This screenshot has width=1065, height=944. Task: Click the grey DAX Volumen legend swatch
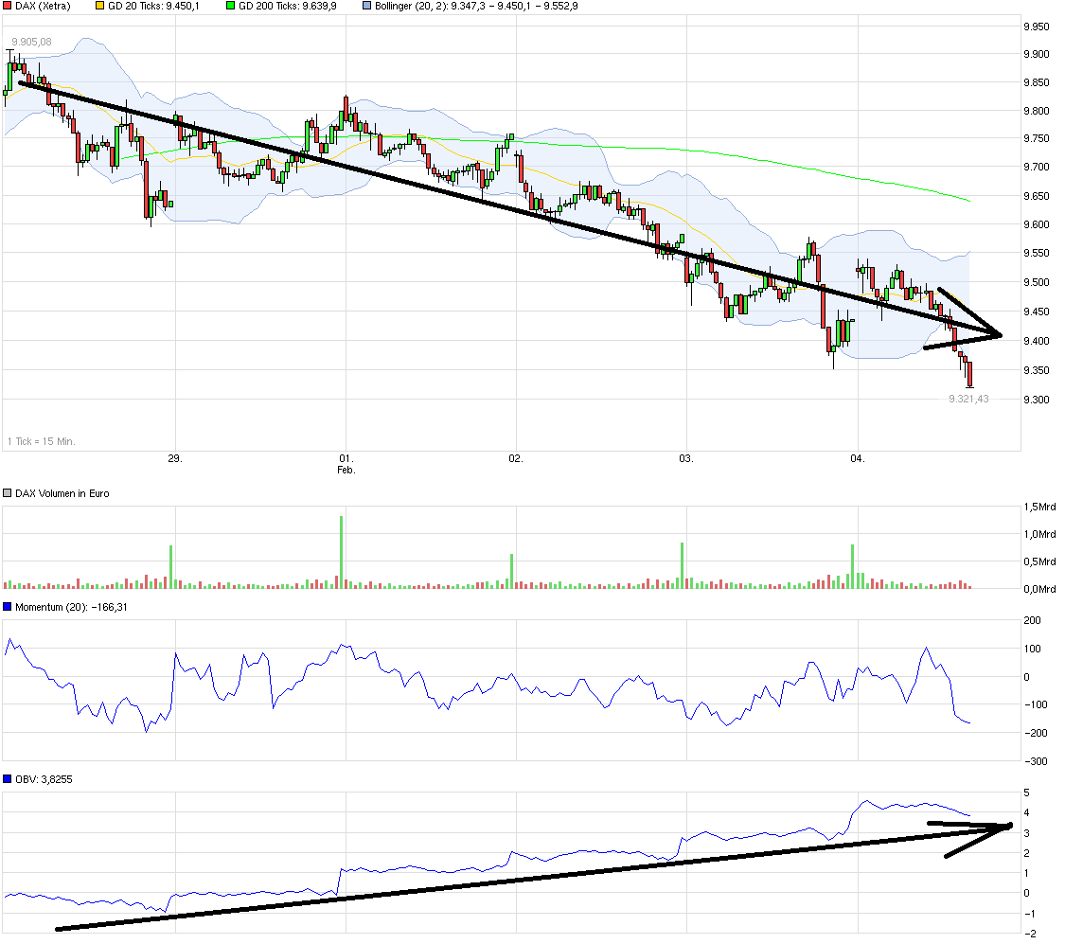click(8, 493)
